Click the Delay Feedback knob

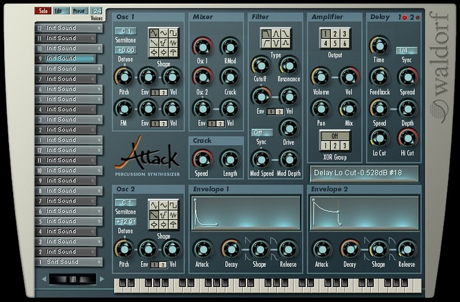[379, 77]
